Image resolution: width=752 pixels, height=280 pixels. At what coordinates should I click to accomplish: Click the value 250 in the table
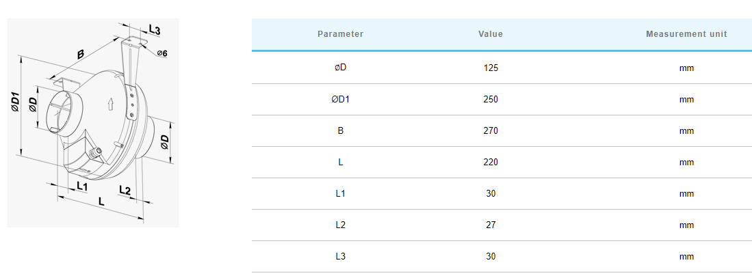point(491,99)
